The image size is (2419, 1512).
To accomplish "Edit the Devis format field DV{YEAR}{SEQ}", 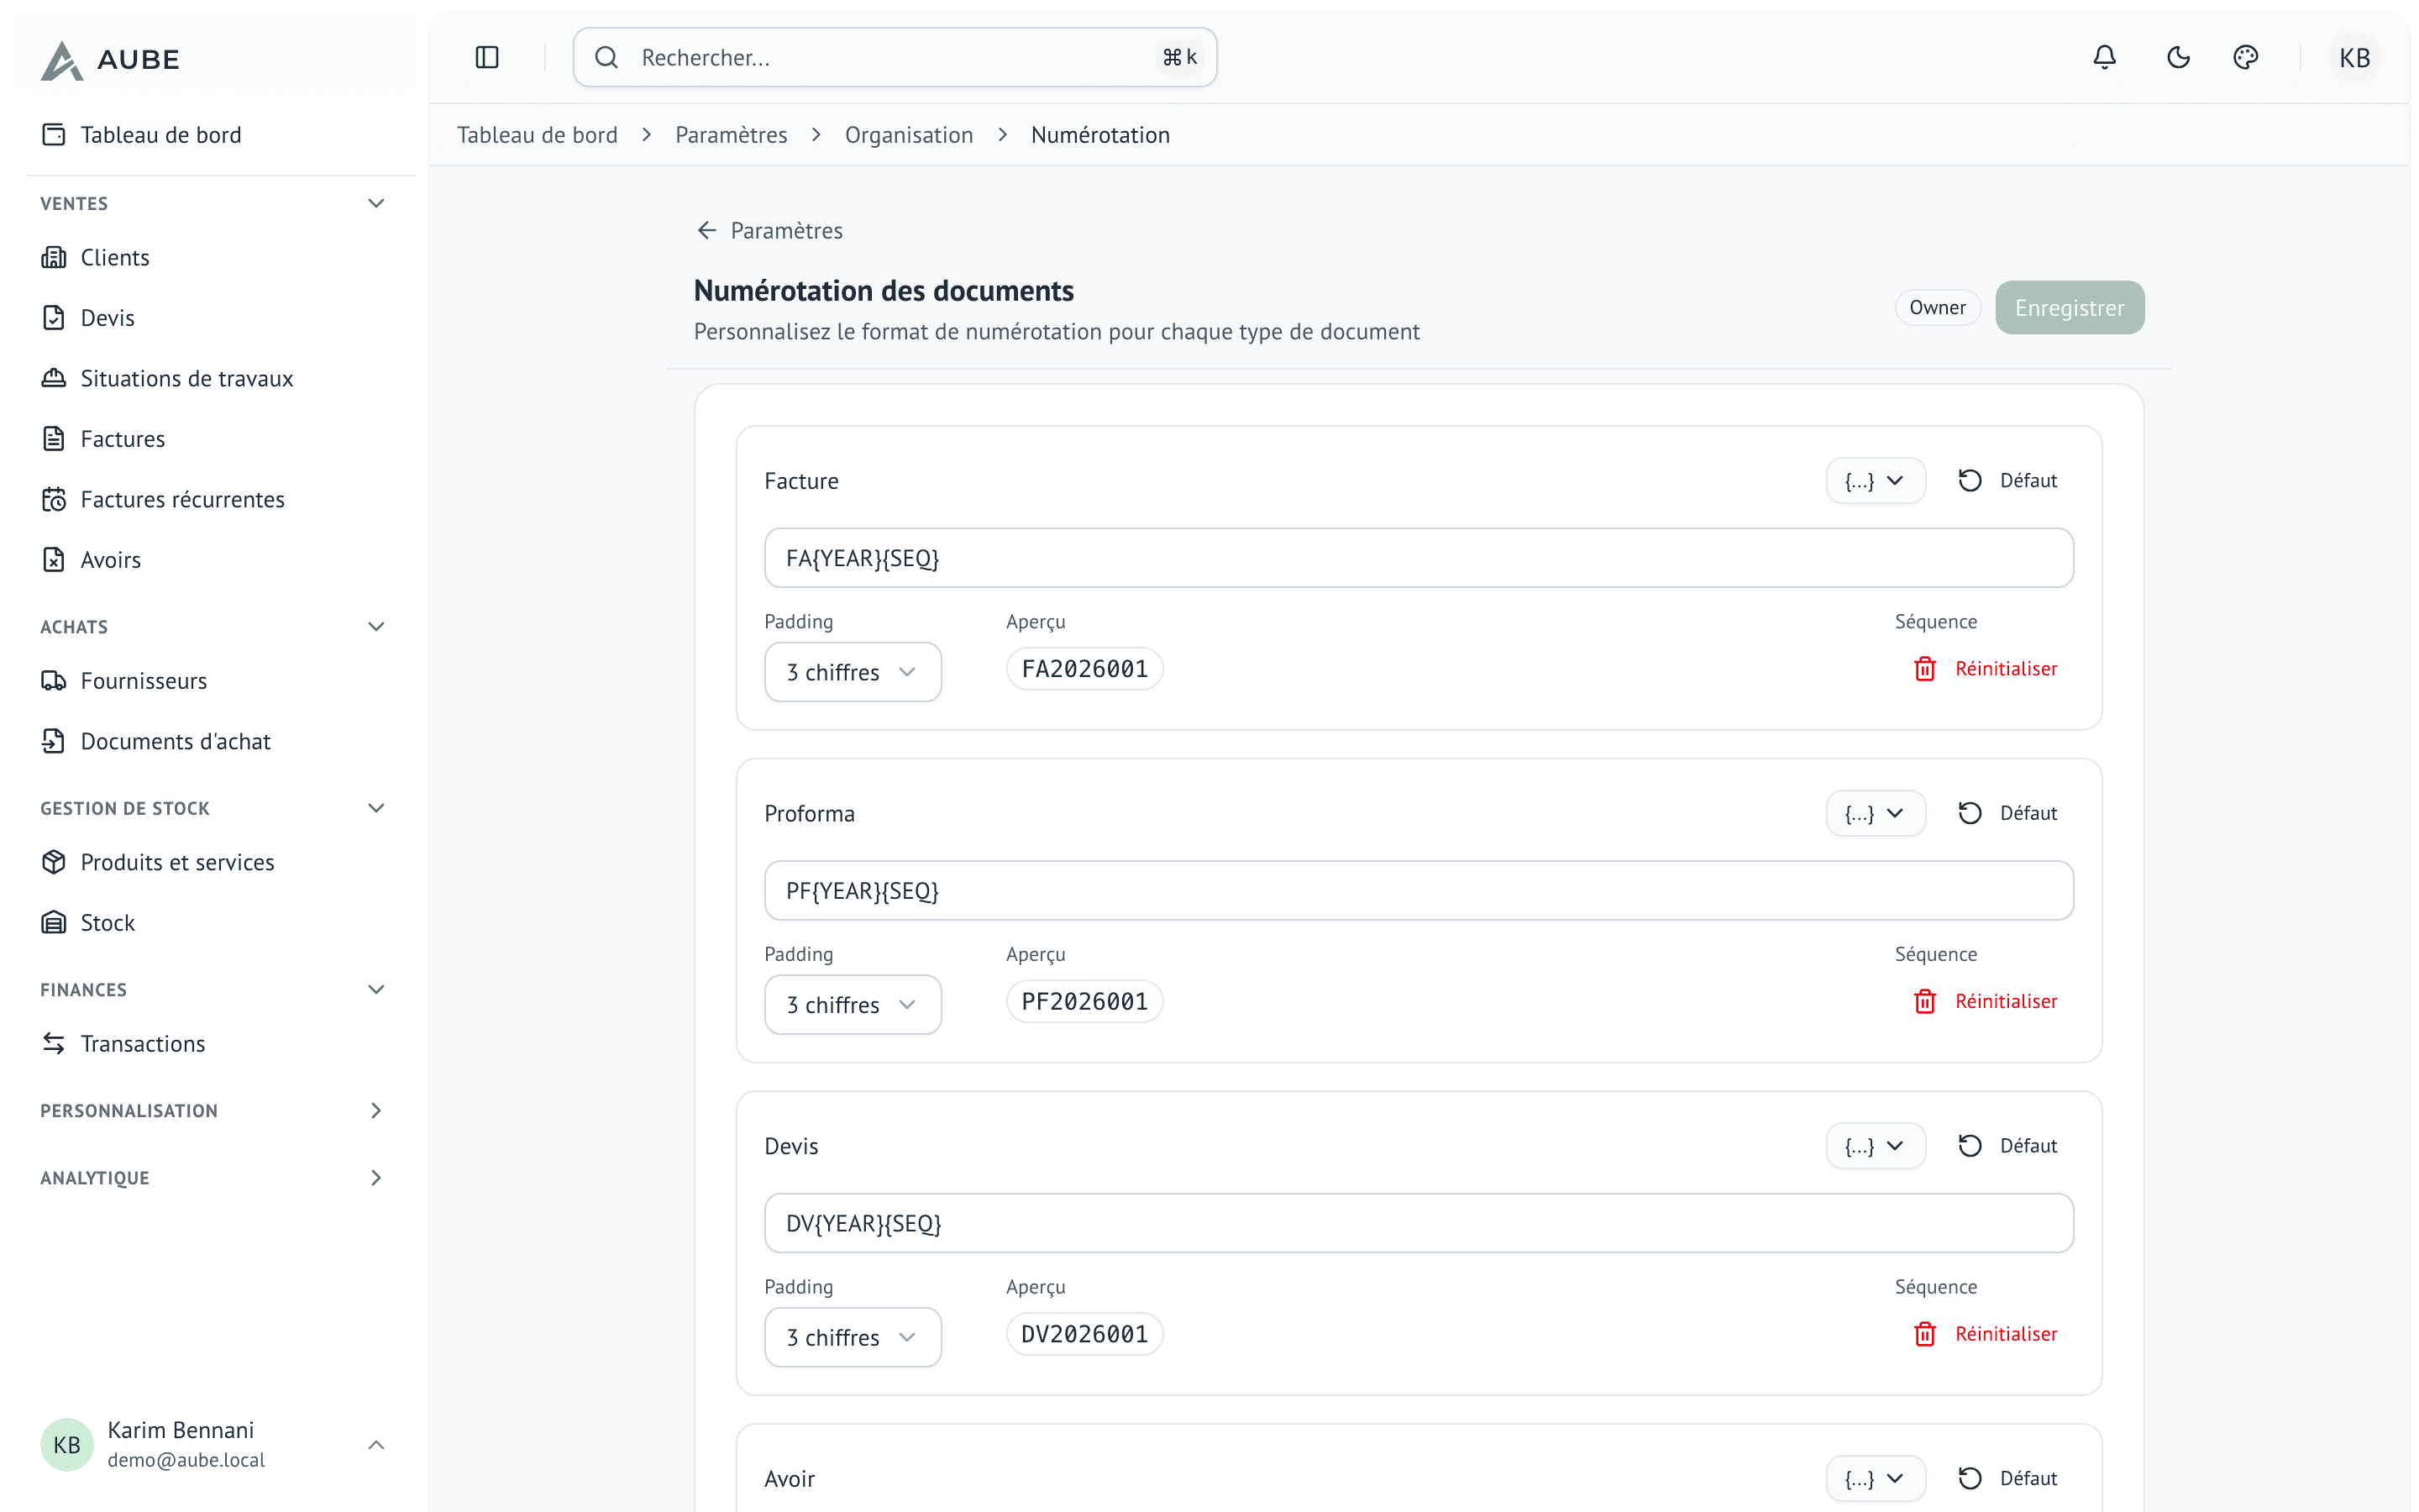I will tap(1419, 1223).
